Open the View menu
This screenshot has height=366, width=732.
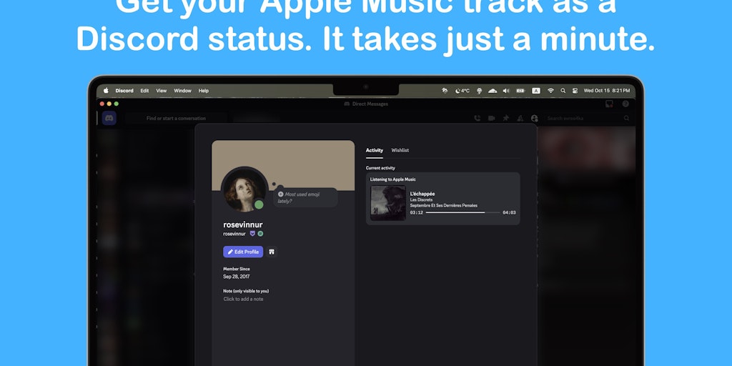(x=162, y=91)
